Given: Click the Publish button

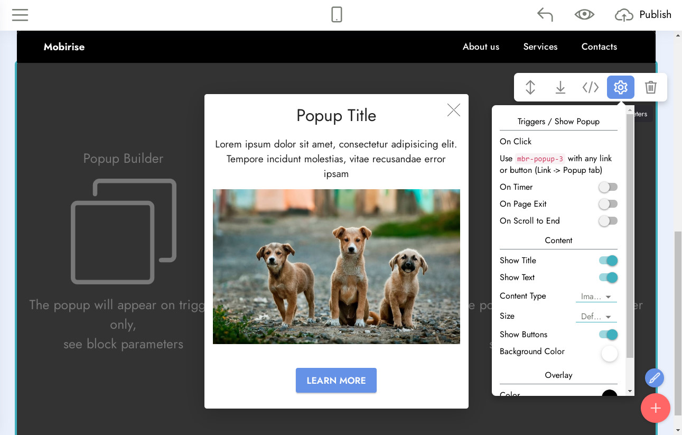Looking at the screenshot, I should (x=643, y=15).
